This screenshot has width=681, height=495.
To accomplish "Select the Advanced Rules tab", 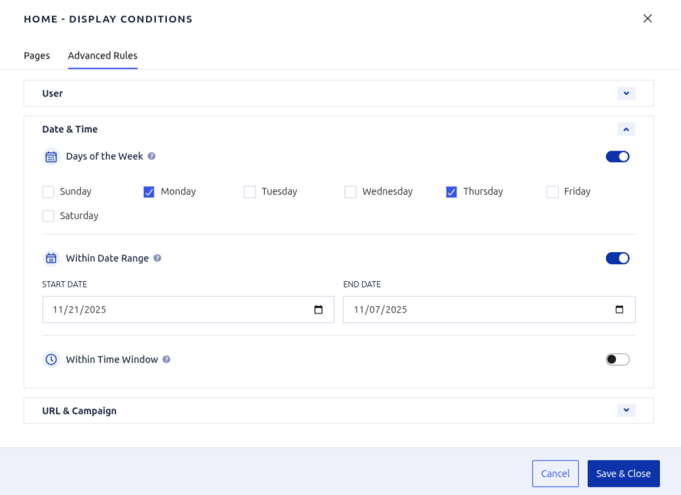I will pos(102,55).
